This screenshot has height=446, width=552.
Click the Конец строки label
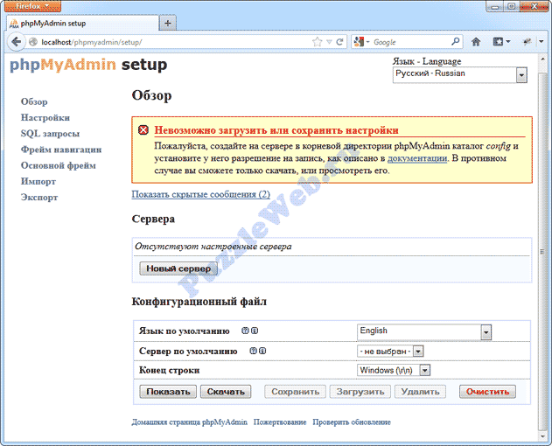tap(170, 370)
